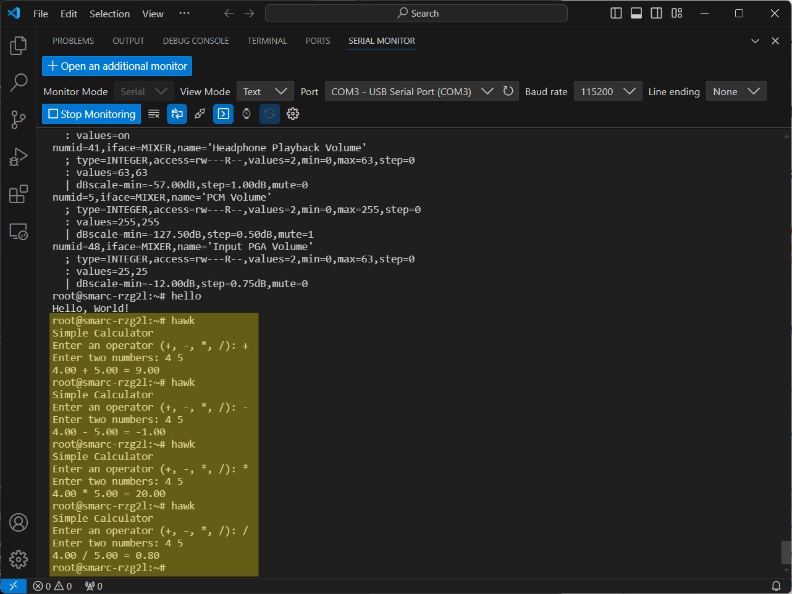
Task: Click the 'root@smarc-rzg2l:~# hello' line
Action: point(127,296)
